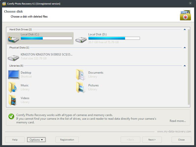Open the Registration button

(x=67, y=139)
